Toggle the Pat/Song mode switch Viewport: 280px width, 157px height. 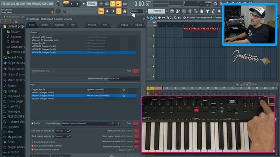coord(66,3)
